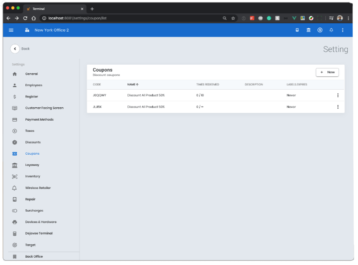358x265 pixels.
Task: Open notifications bell in the header
Action: (x=331, y=30)
